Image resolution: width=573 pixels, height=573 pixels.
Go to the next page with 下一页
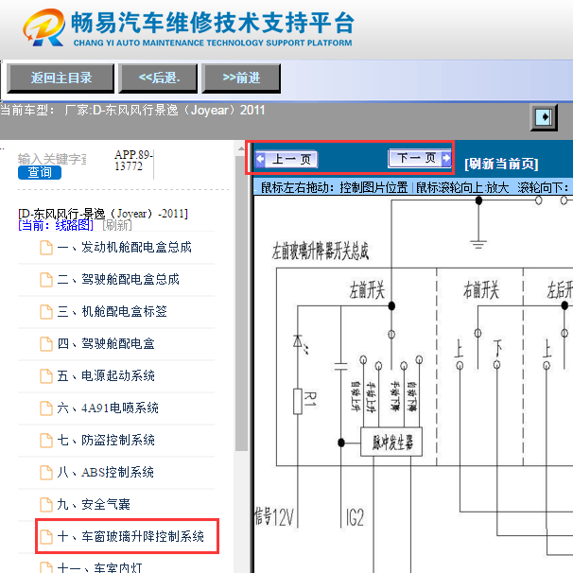(420, 158)
